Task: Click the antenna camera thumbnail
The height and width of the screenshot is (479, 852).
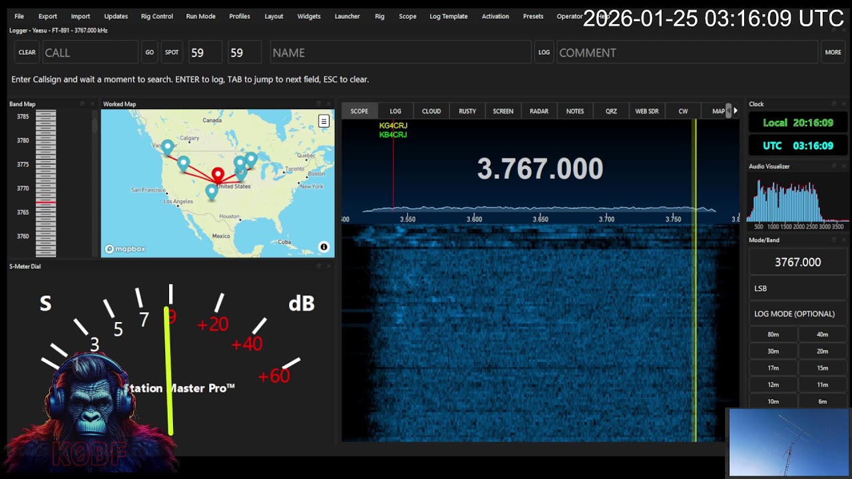Action: tap(789, 442)
